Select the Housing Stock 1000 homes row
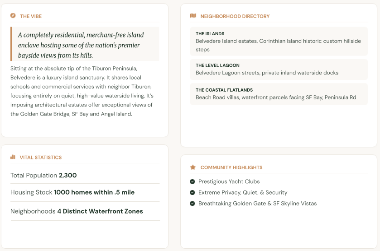 85,192
